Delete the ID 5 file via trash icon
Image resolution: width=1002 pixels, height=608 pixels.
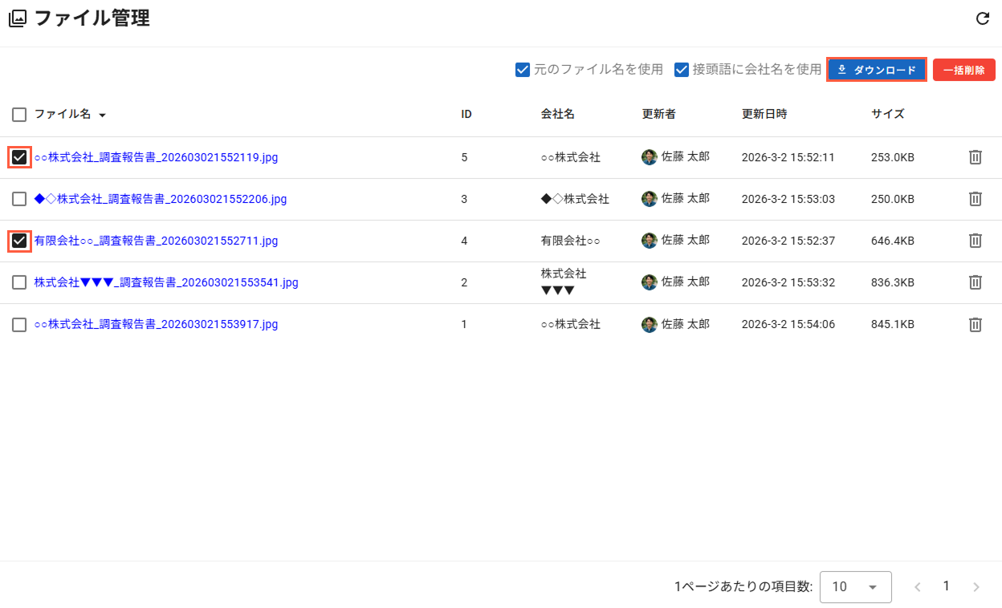point(975,157)
